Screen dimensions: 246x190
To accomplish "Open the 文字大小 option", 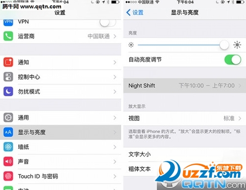I will pos(185,154).
